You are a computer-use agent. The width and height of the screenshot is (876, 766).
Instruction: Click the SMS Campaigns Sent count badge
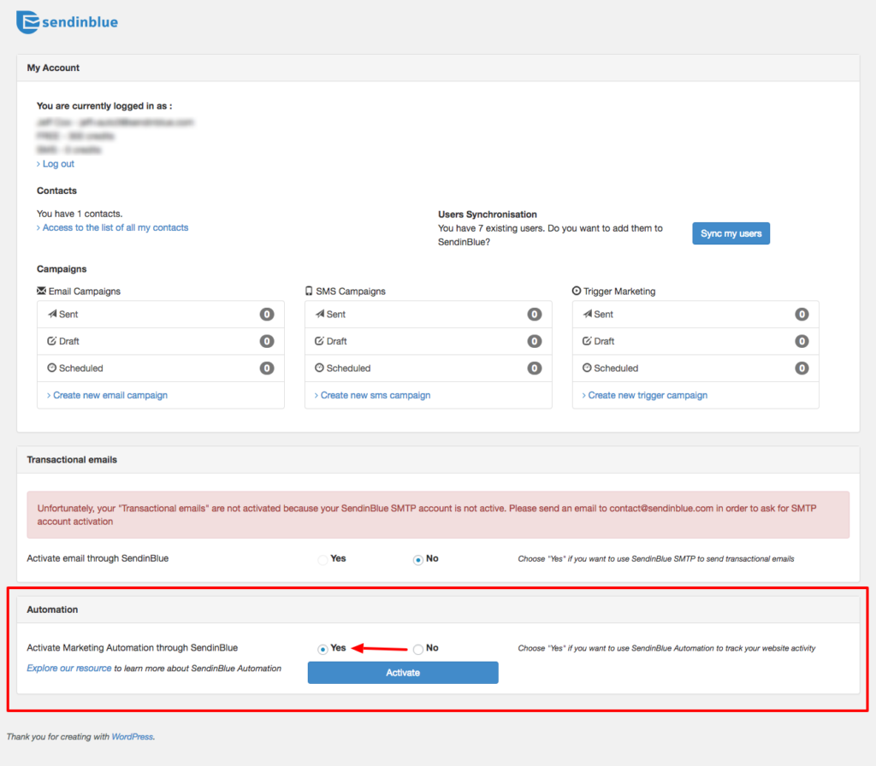click(x=535, y=315)
